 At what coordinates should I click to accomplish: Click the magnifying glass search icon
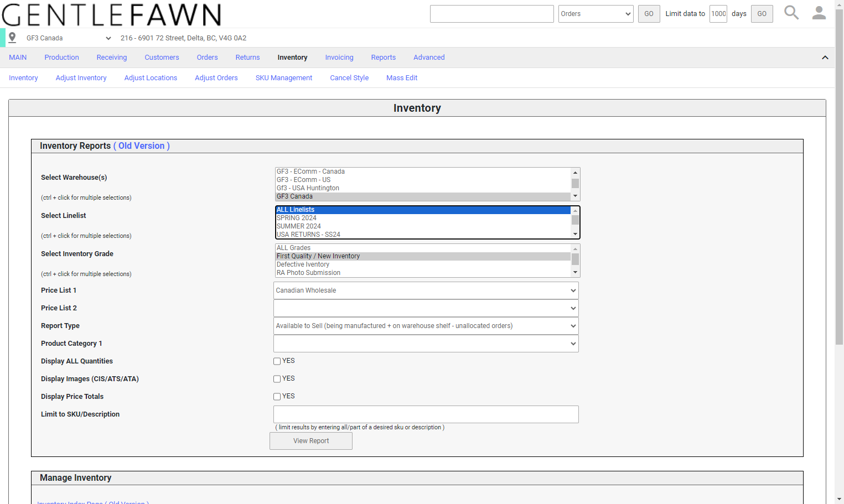pyautogui.click(x=791, y=13)
